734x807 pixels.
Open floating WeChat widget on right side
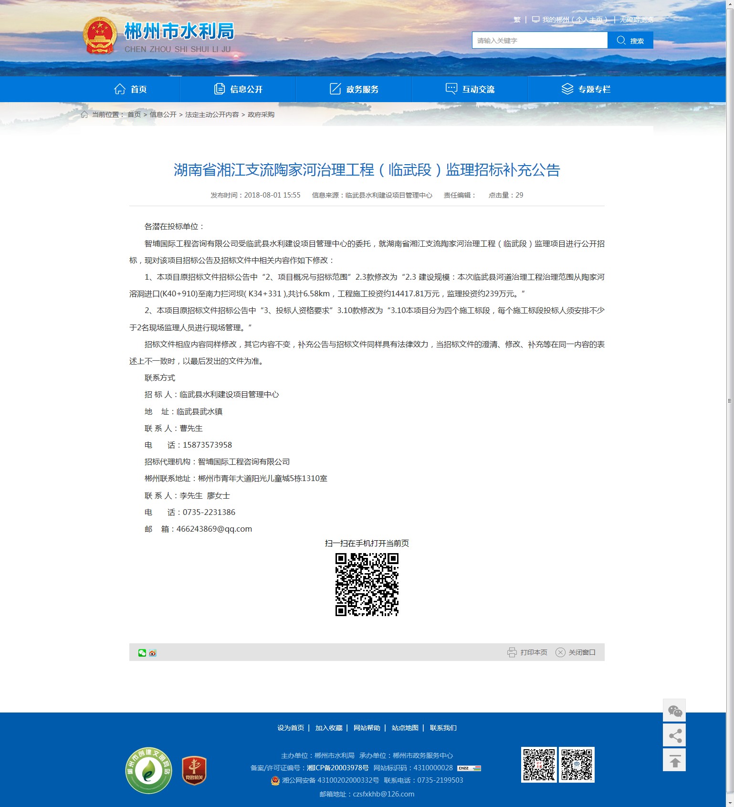pos(674,711)
